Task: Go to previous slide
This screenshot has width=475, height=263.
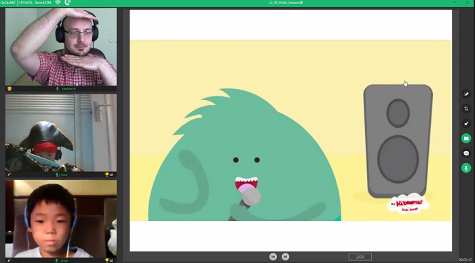Action: click(x=273, y=257)
